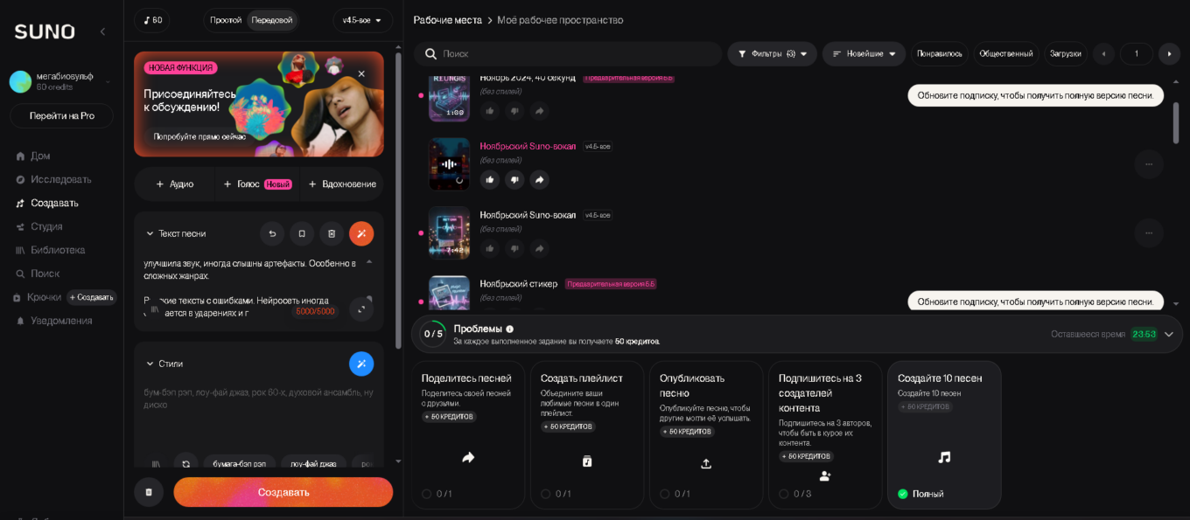The height and width of the screenshot is (520, 1190).
Task: Add the 'лоу-фай джаз' style chip
Action: (x=313, y=464)
